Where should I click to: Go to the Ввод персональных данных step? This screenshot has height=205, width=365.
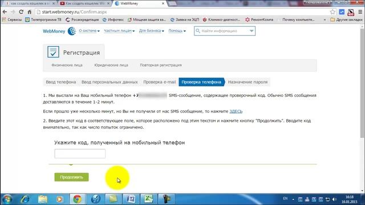pos(109,82)
